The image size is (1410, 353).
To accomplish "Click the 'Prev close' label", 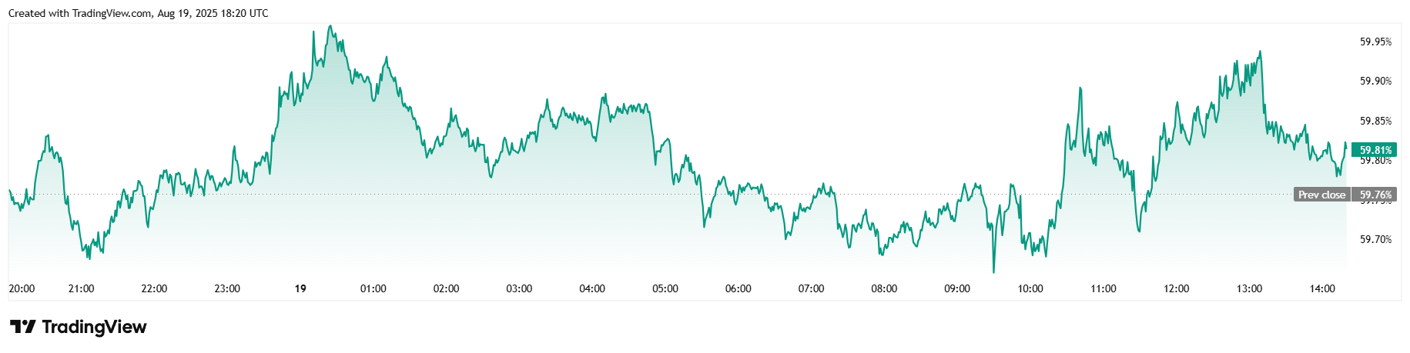I will click(1321, 195).
